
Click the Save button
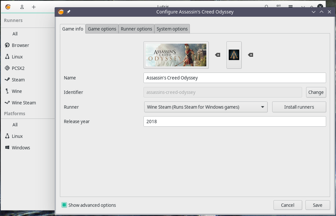pos(317,205)
